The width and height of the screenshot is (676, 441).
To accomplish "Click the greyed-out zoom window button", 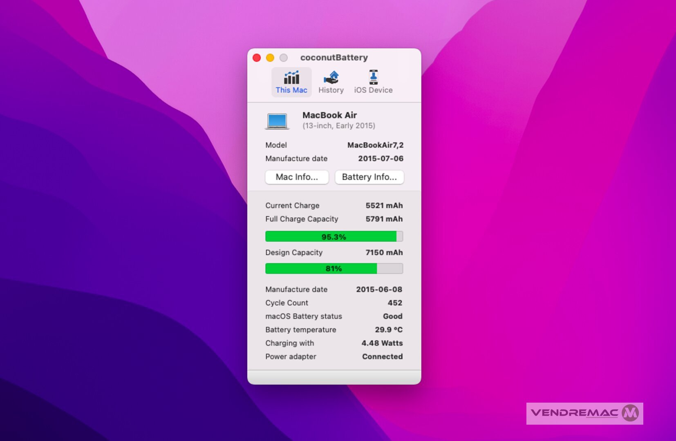I will pyautogui.click(x=284, y=58).
